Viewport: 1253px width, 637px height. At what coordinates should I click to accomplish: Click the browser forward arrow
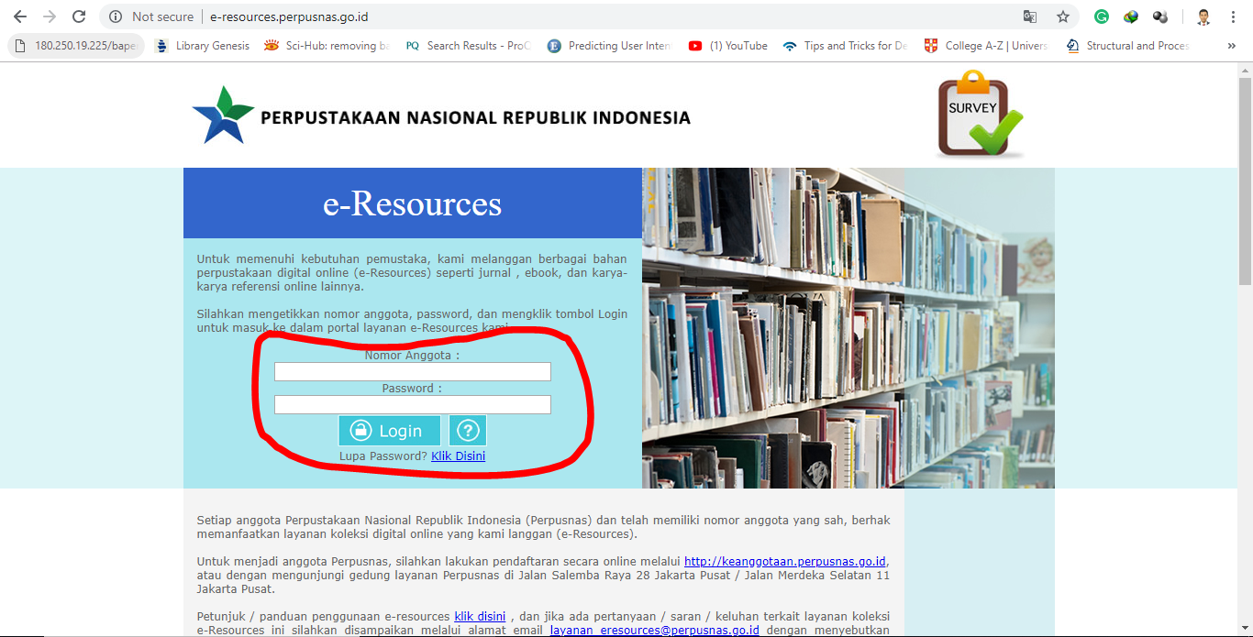pos(50,16)
